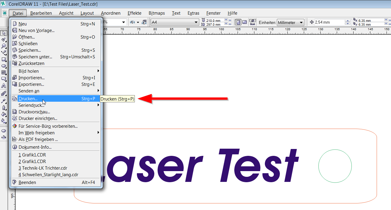Select the Ellipse tool in toolbox
Image resolution: width=391 pixels, height=210 pixels.
click(4, 66)
